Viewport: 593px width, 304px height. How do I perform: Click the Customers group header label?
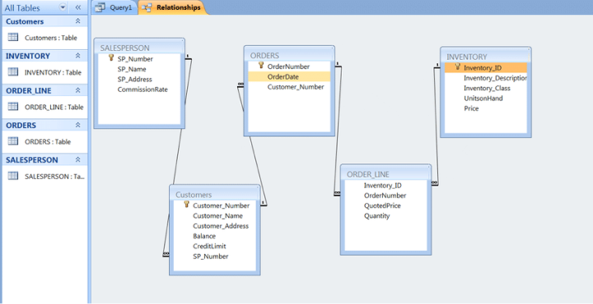coord(25,21)
